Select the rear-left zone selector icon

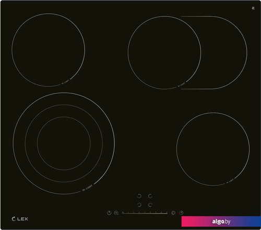139,196
